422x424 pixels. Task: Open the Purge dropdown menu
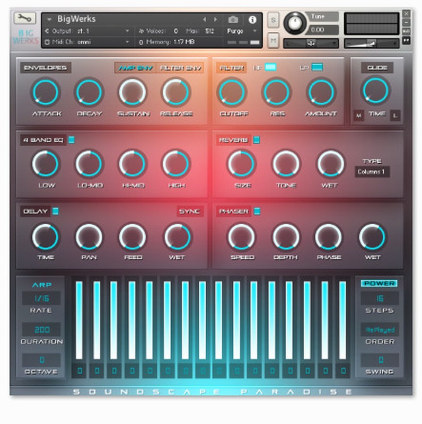pyautogui.click(x=242, y=31)
